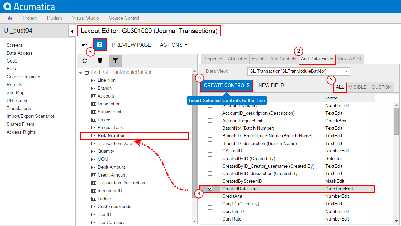401x226 pixels.
Task: Collapse the Grid: GLTranModuleBatNbr tree node
Action: (80, 73)
